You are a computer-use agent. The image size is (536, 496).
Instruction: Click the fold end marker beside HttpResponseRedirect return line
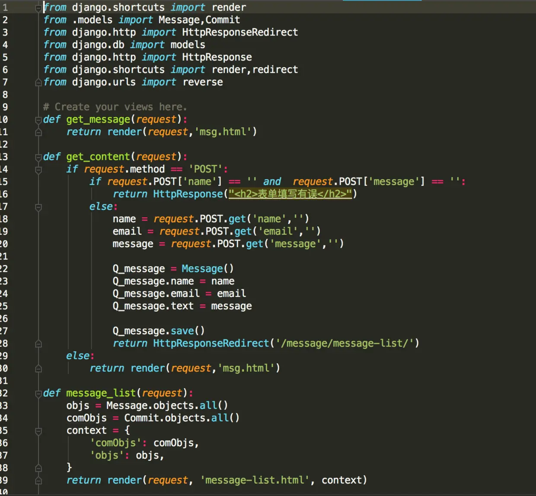tap(38, 344)
